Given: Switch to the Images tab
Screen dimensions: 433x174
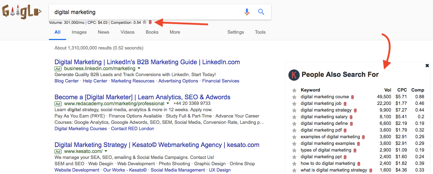Looking at the screenshot, I should 79,32.
